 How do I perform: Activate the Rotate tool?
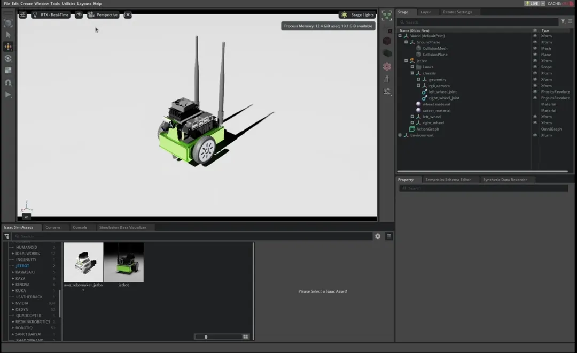tap(8, 58)
